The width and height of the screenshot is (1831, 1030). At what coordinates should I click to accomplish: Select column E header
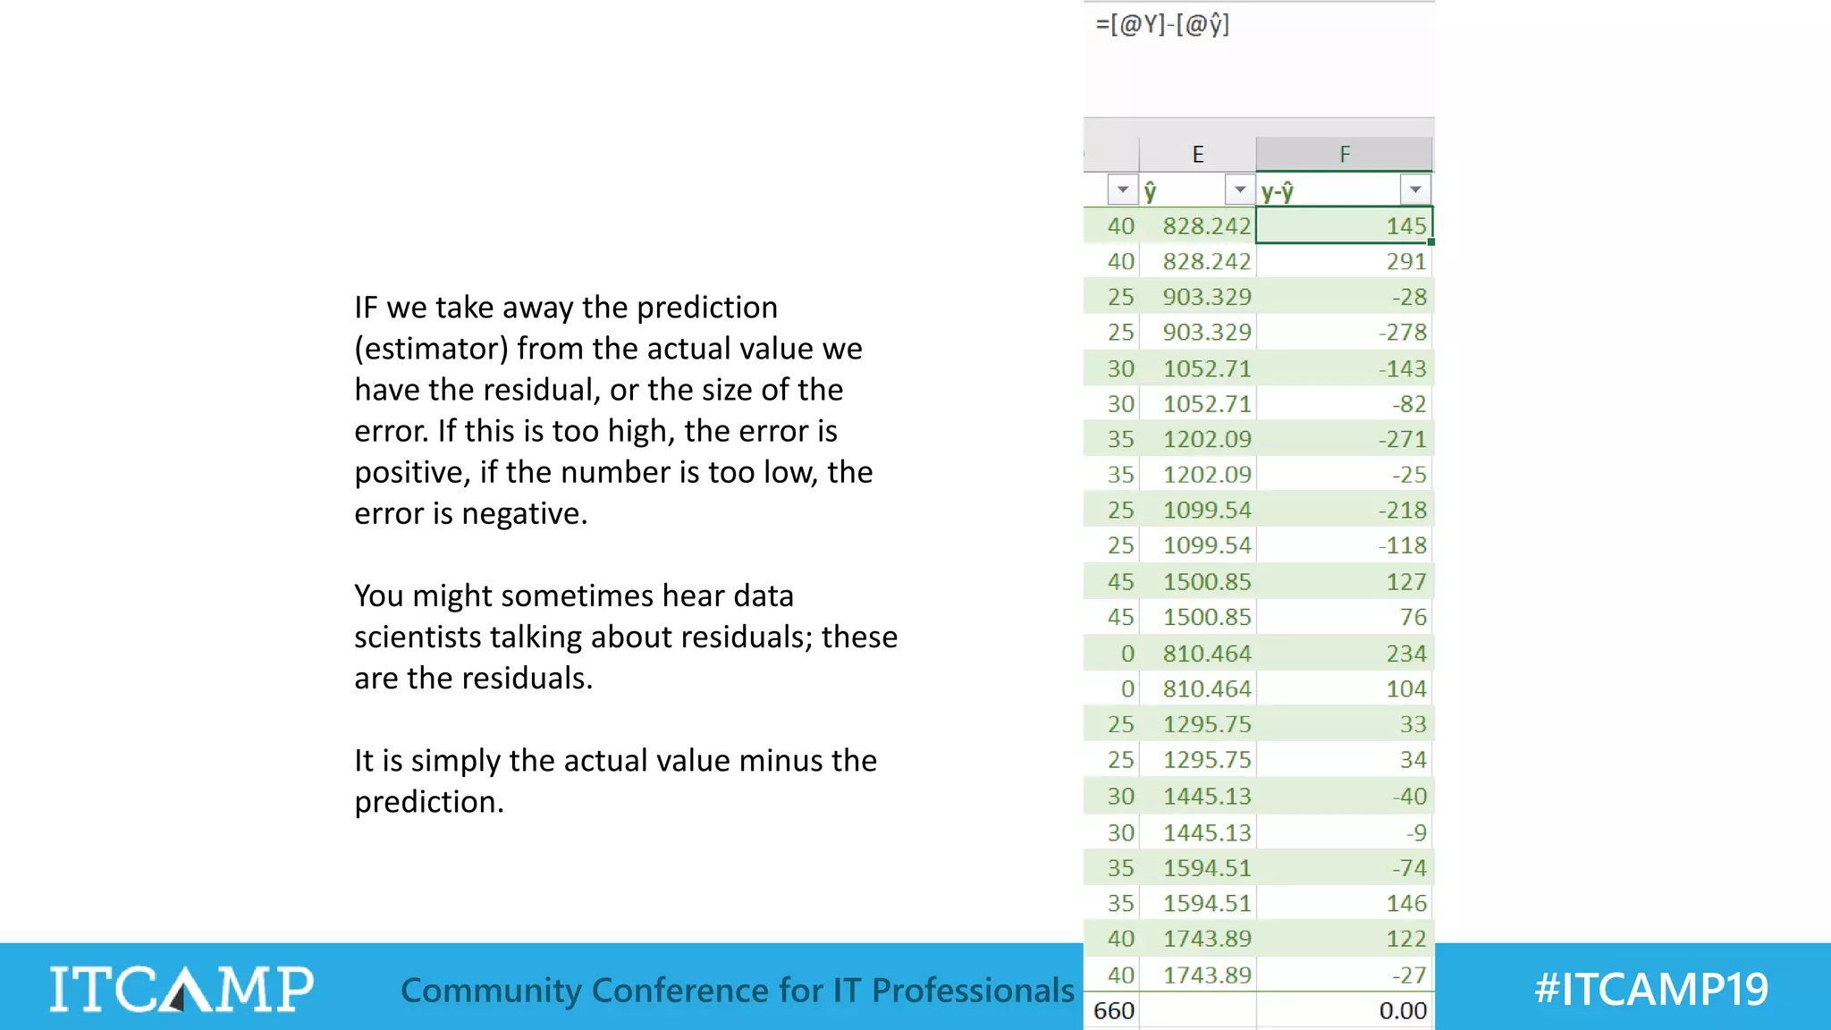point(1198,154)
